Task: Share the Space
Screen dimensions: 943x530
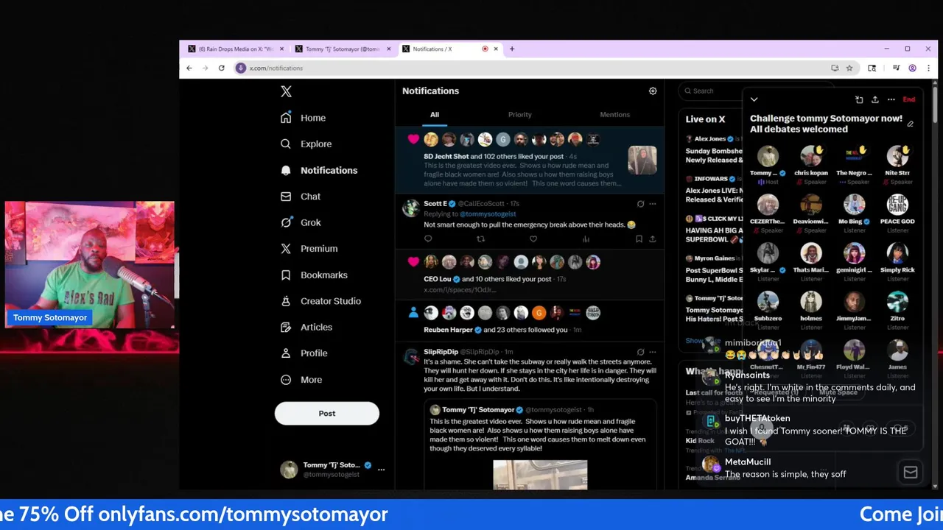Action: (x=875, y=99)
